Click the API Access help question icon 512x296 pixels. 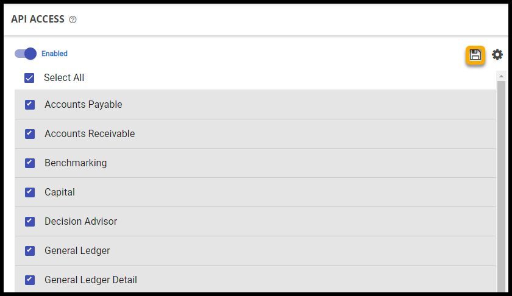pos(73,19)
